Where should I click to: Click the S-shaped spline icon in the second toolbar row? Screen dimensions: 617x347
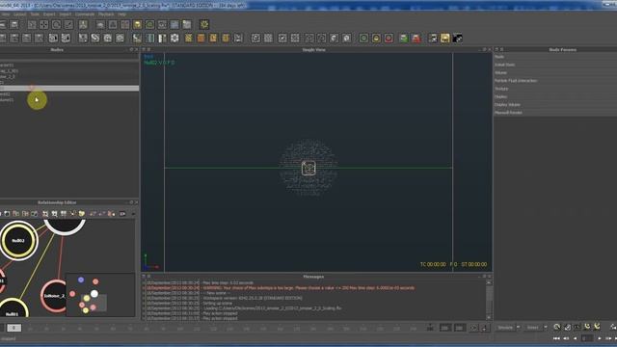[95, 38]
